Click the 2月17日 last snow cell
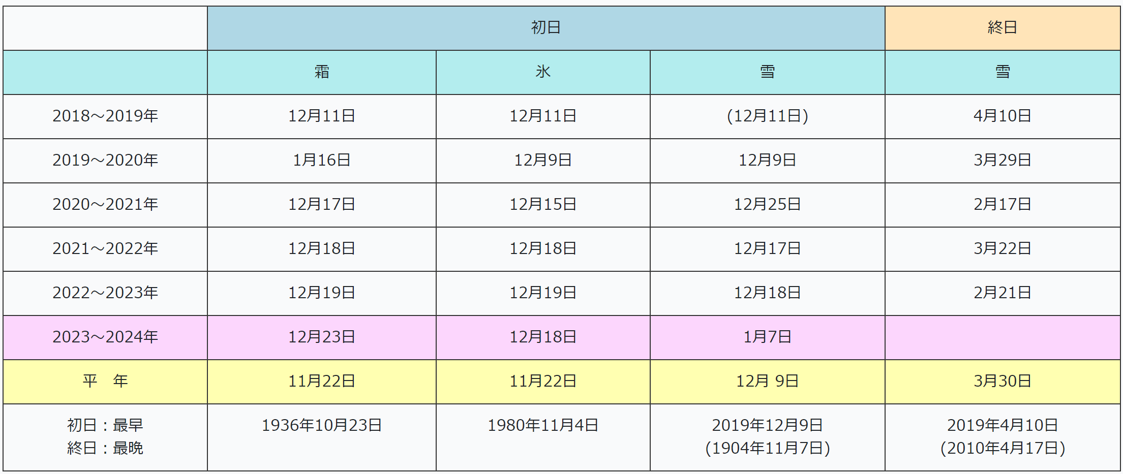1123x474 pixels. coord(1002,204)
